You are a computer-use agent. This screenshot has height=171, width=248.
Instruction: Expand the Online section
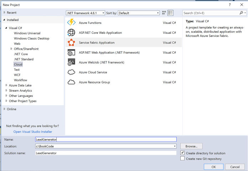pos(4,109)
